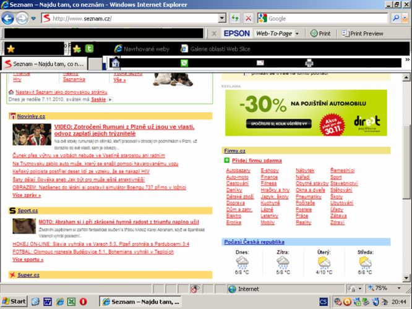Click the CS language indicator in tray
This screenshot has height=309, width=412.
pos(324,302)
